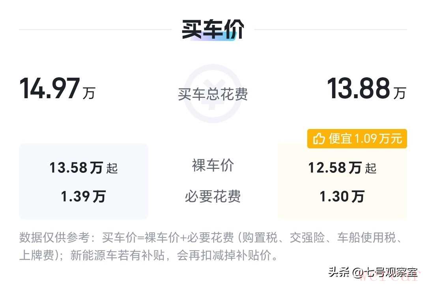Viewport: 426px width, 286px height.
Task: Tap the 14.97万 total purchase price
Action: pos(57,89)
